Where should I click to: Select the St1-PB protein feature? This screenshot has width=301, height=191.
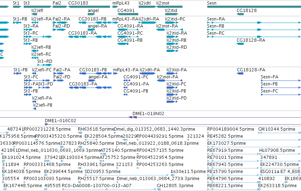18,73
